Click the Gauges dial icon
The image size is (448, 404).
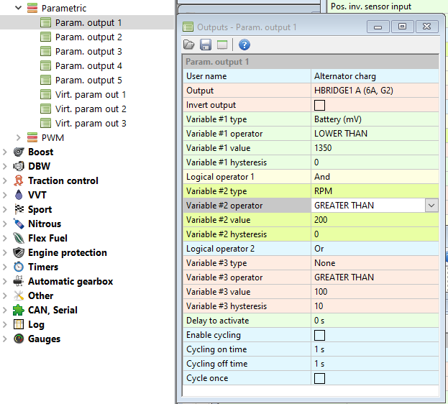[19, 339]
